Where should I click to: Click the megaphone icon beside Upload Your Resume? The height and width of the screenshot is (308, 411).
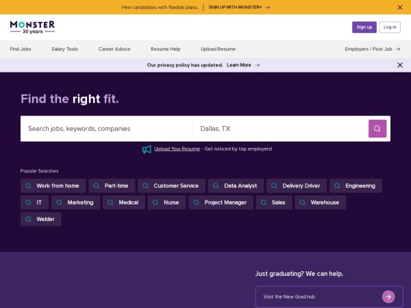[x=147, y=149]
